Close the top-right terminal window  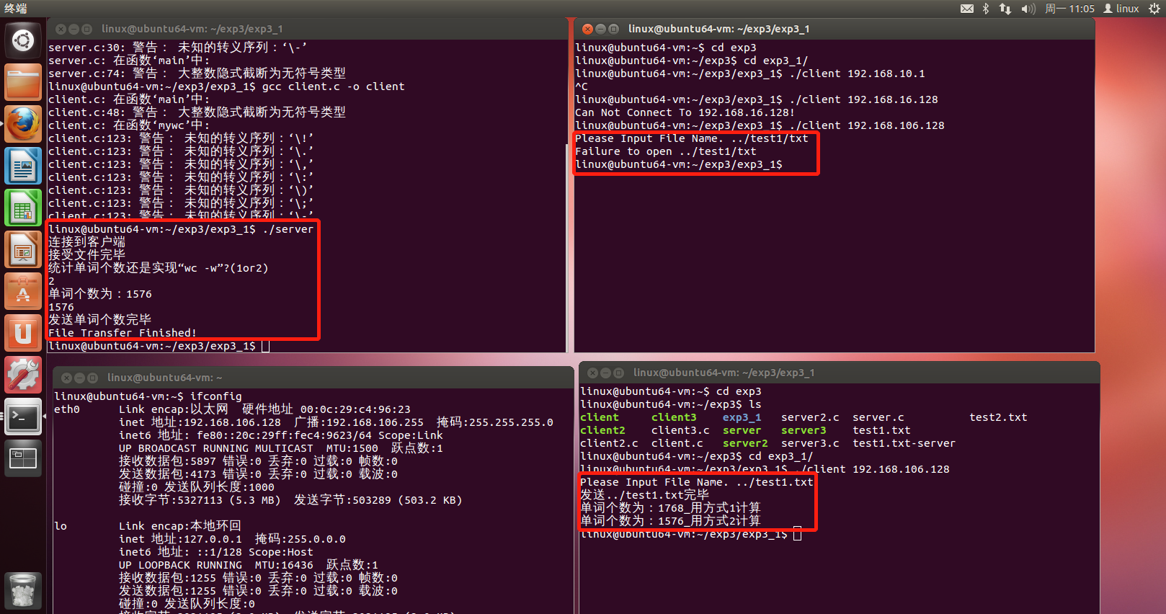[x=587, y=29]
